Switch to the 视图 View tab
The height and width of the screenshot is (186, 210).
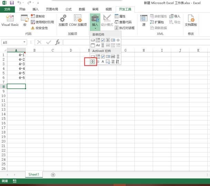(x=108, y=9)
